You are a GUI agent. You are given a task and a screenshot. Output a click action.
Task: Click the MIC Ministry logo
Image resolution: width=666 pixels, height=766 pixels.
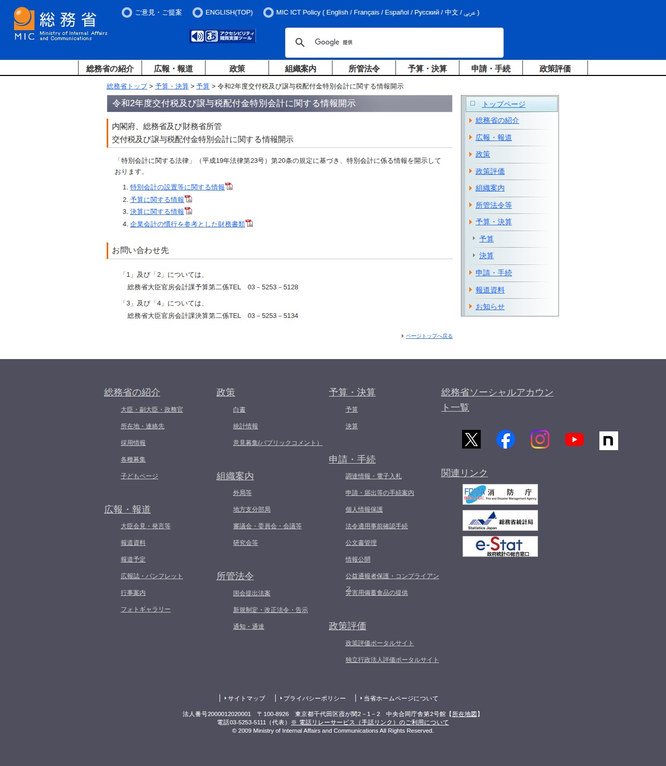click(61, 24)
